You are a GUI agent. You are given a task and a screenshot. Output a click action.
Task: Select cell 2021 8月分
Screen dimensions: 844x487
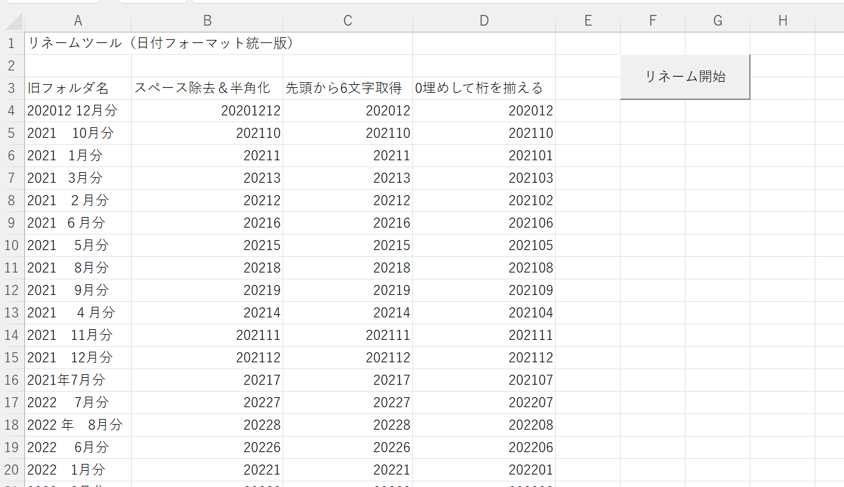[78, 268]
